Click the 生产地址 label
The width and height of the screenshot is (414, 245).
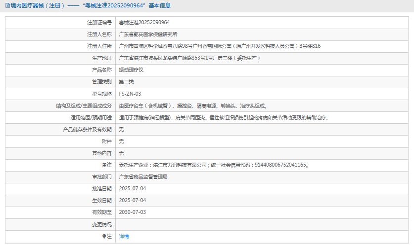click(x=102, y=58)
